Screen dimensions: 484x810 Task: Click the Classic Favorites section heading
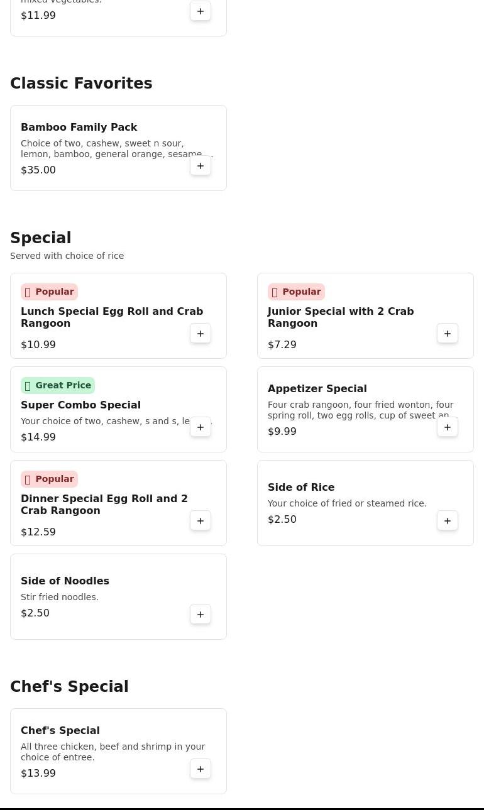point(81,84)
